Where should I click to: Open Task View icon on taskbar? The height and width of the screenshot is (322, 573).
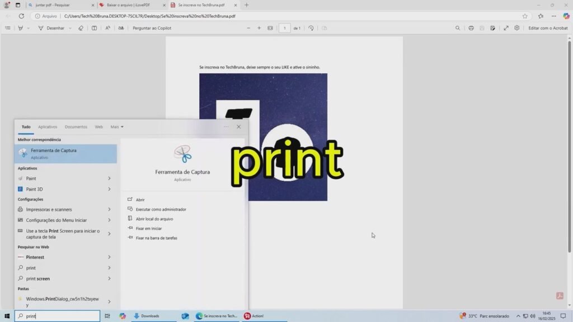pos(107,316)
